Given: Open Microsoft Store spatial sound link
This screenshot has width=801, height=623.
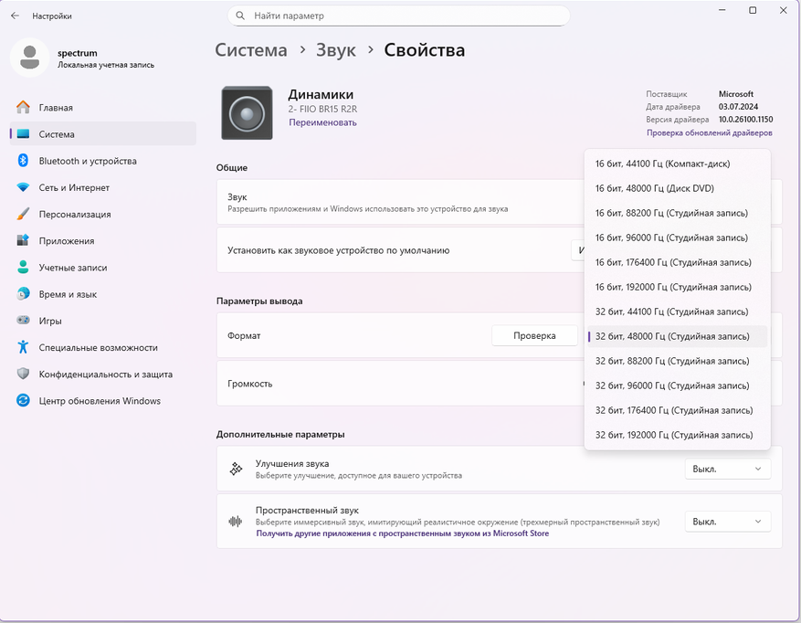Looking at the screenshot, I should pyautogui.click(x=402, y=533).
